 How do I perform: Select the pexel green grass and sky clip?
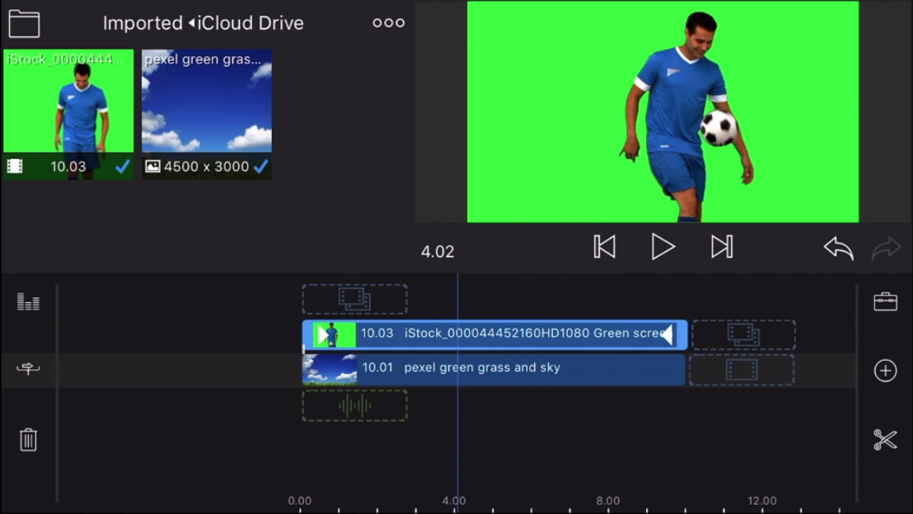[494, 368]
